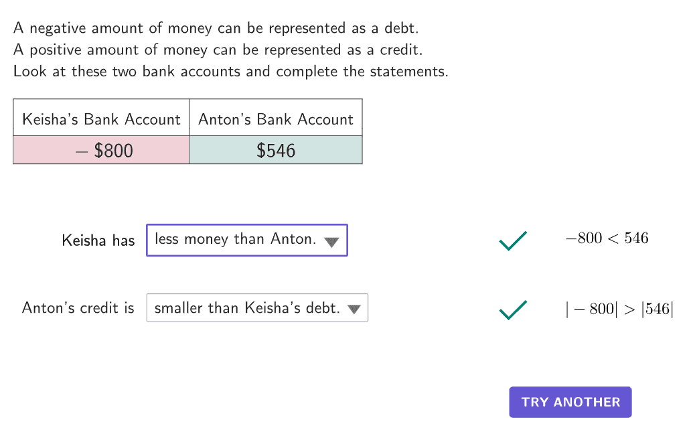Select the pink −$800 table cell

[101, 151]
